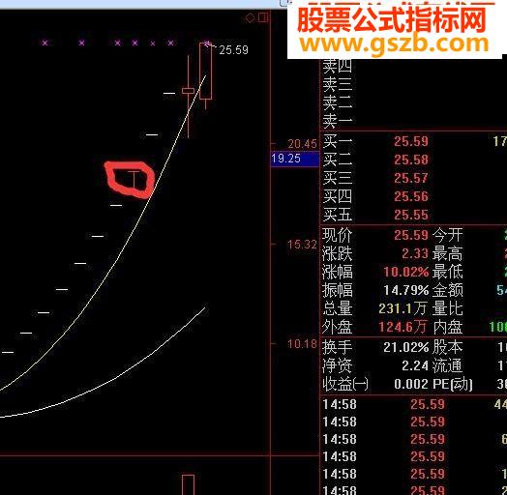
Task: Click the PE(动) label
Action: click(453, 384)
